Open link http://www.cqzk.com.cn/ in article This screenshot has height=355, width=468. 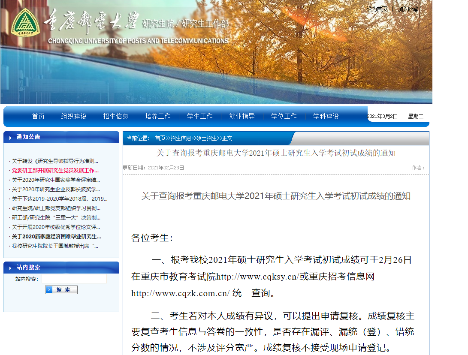tap(180, 293)
